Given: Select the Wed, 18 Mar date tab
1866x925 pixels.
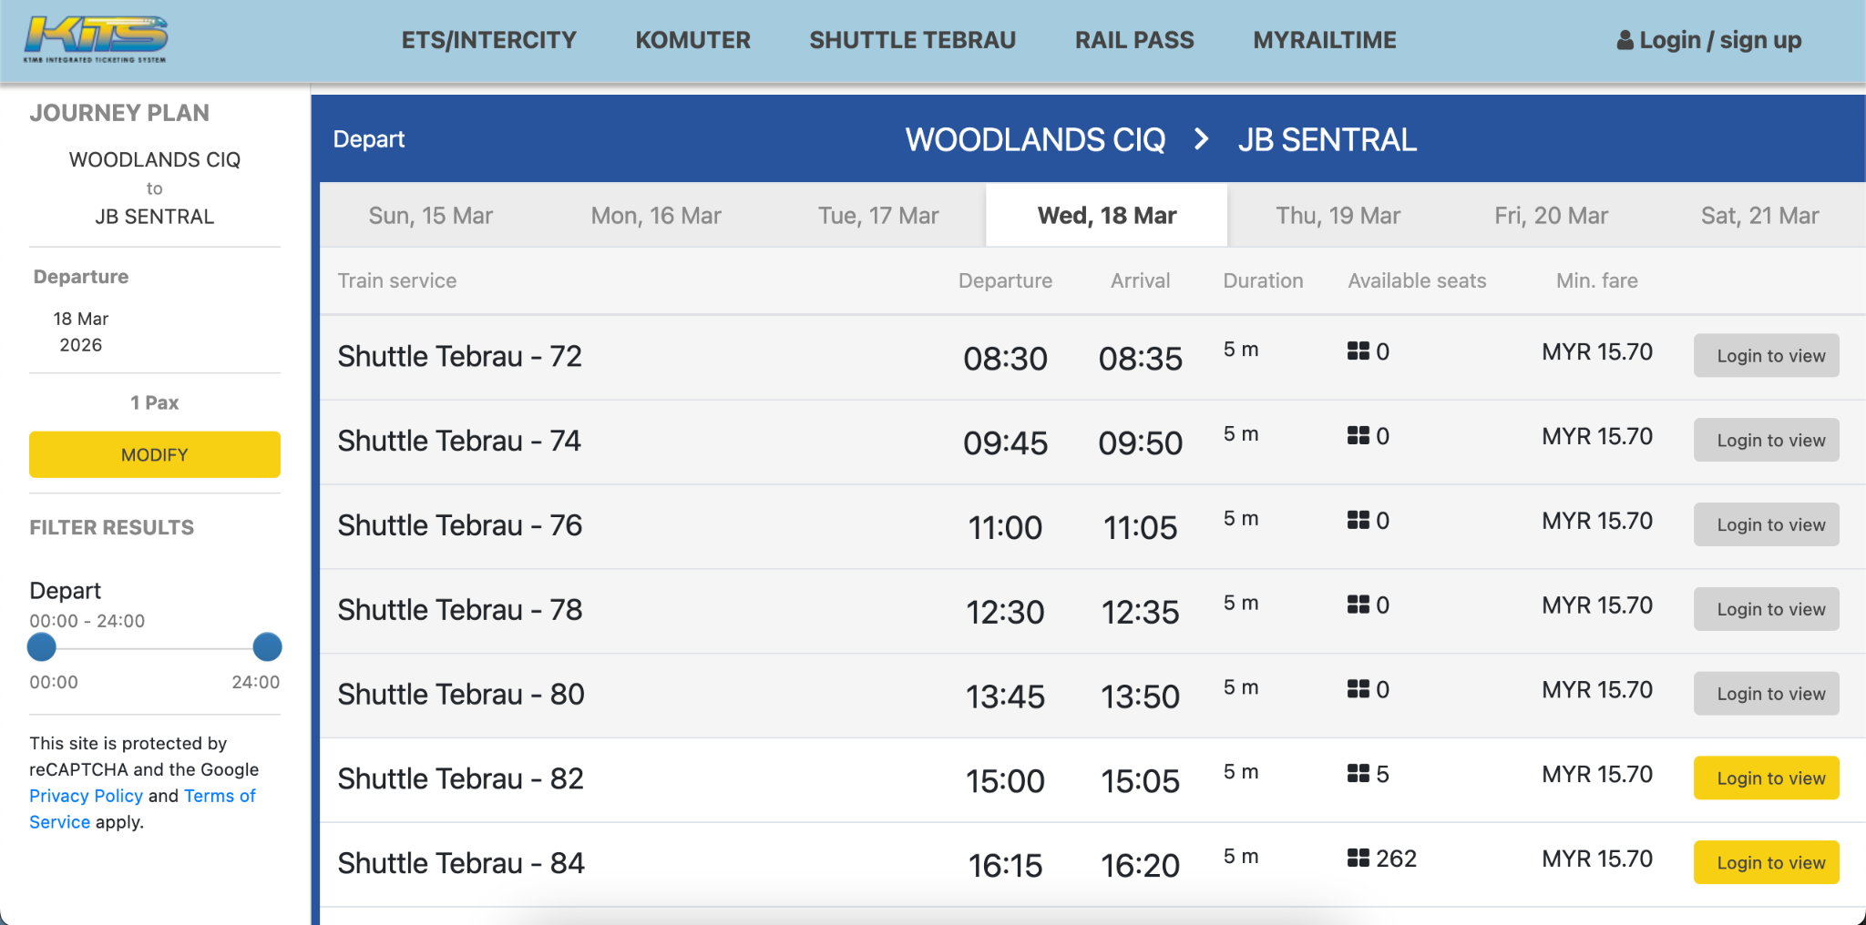Looking at the screenshot, I should click(1105, 215).
